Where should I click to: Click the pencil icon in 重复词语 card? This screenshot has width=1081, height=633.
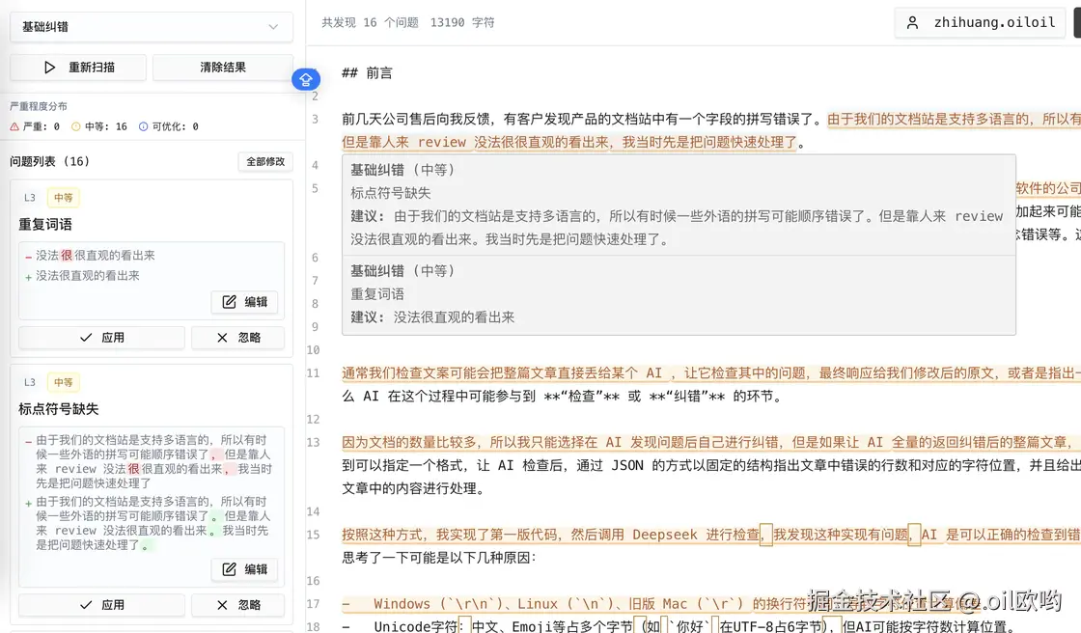[229, 302]
